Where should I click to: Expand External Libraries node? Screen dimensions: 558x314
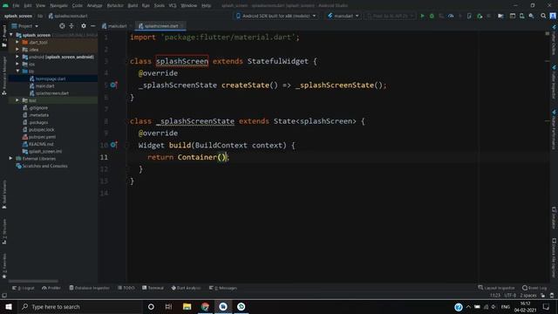[x=10, y=159]
